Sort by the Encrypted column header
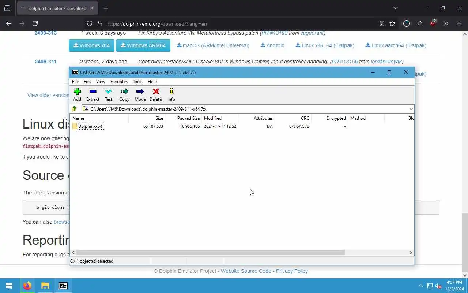Viewport: 468px width, 293px height. click(329, 118)
